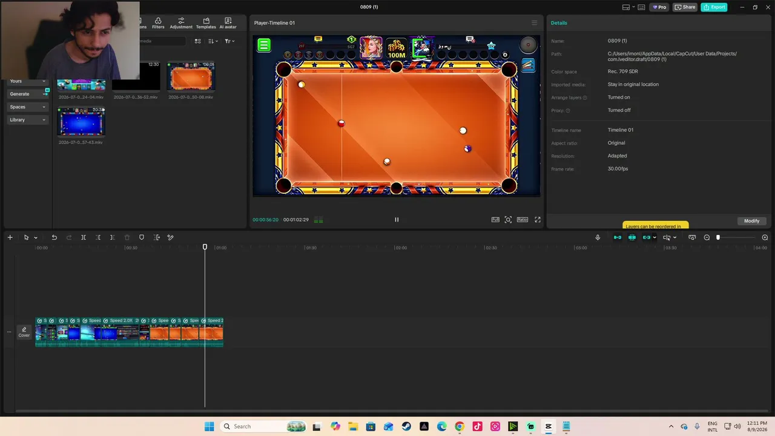Open the Filters panel
This screenshot has width=775, height=436.
click(158, 23)
